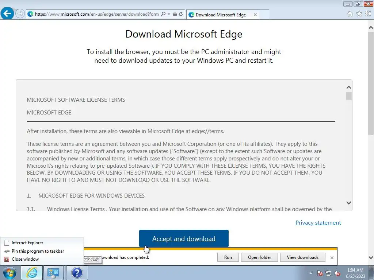Click the control panel taskbar icon
The width and height of the screenshot is (374, 280).
tap(53, 273)
